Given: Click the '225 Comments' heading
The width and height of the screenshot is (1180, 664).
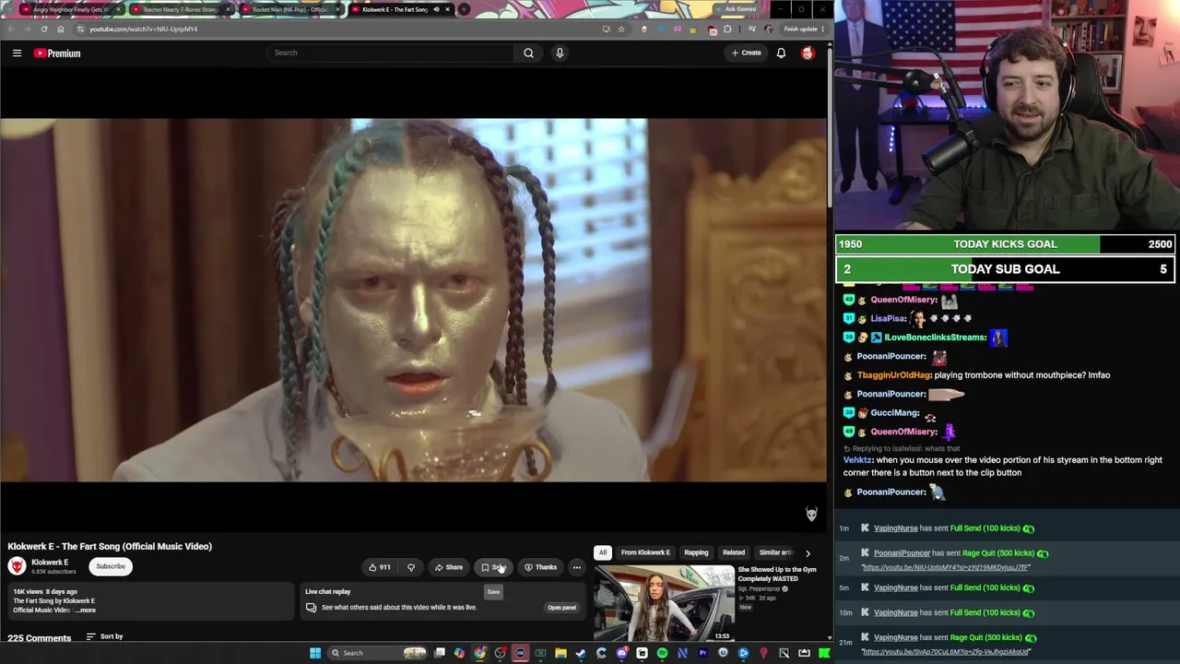Looking at the screenshot, I should click(40, 637).
